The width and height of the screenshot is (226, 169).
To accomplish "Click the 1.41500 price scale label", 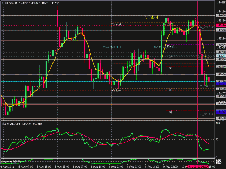I will tap(221, 89).
